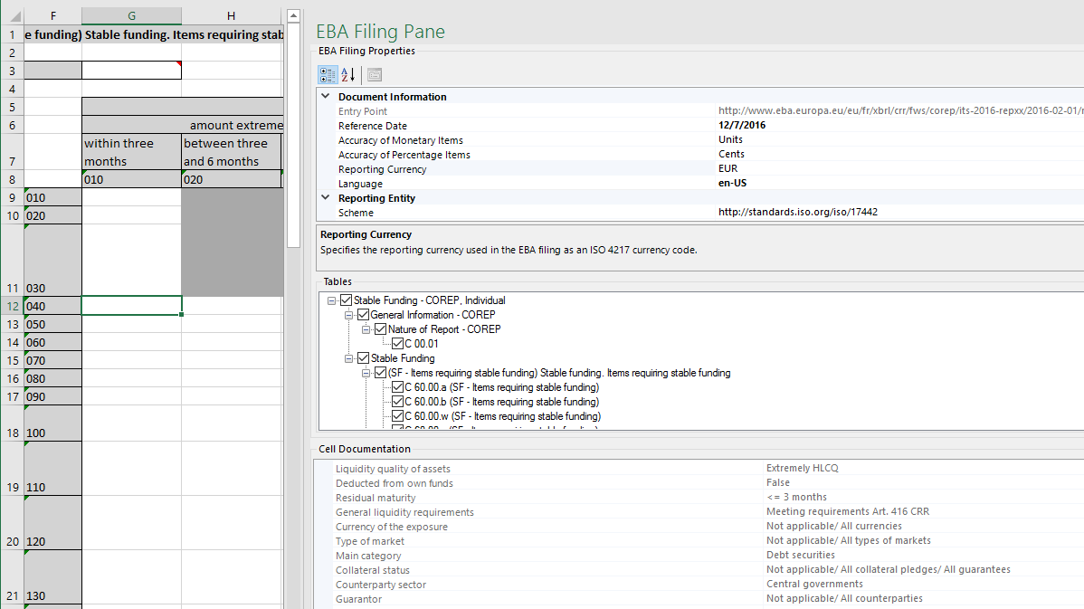The height and width of the screenshot is (609, 1084).
Task: Select C 60.00.w (SF - Items requiring stable funding)
Action: 502,416
